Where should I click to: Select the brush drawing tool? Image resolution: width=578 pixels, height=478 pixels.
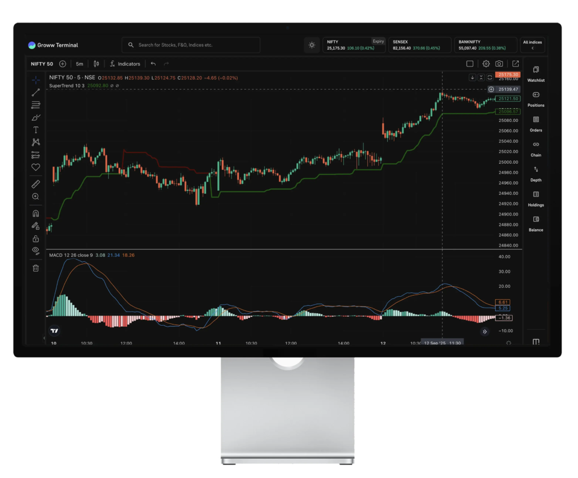tap(36, 117)
